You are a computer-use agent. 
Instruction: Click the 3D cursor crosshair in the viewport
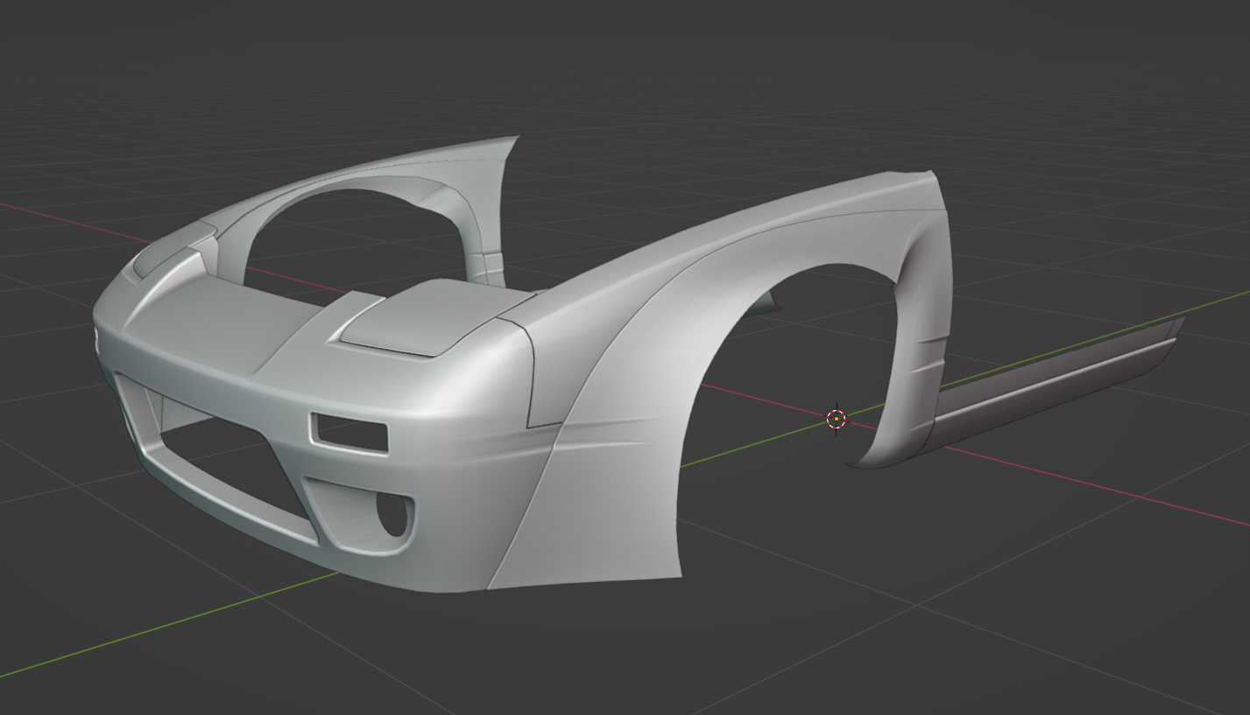(837, 419)
